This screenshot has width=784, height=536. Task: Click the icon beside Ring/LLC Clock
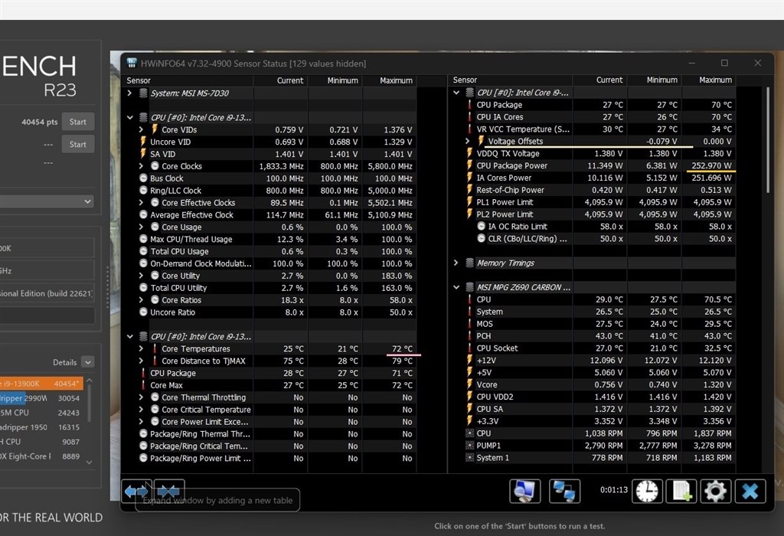tap(143, 191)
